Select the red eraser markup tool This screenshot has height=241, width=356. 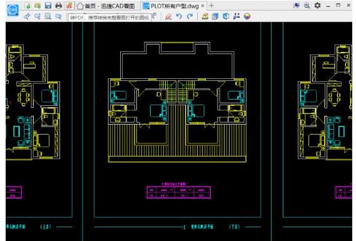pos(168,16)
